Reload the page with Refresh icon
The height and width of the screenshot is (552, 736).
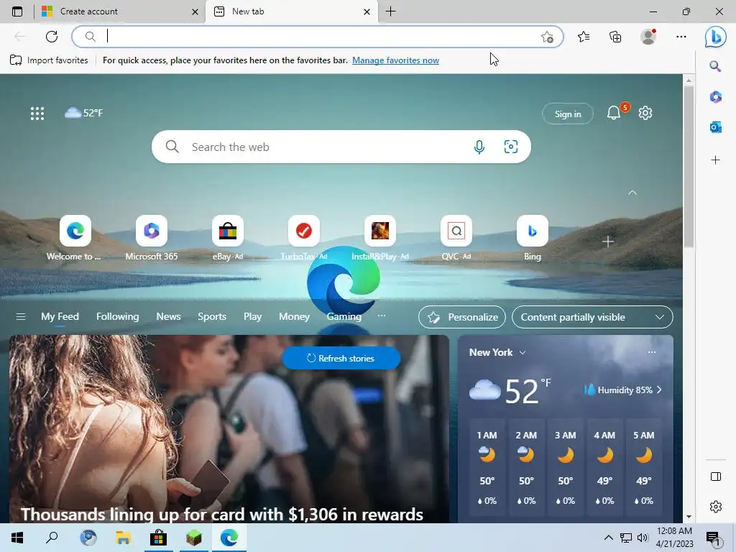[x=52, y=37]
